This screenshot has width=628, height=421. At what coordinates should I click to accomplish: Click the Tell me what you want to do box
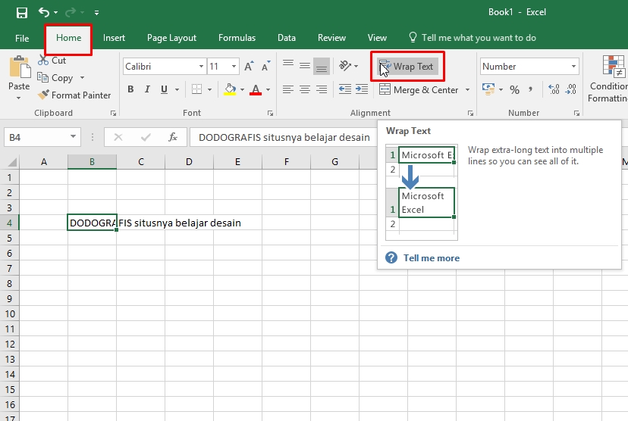473,38
